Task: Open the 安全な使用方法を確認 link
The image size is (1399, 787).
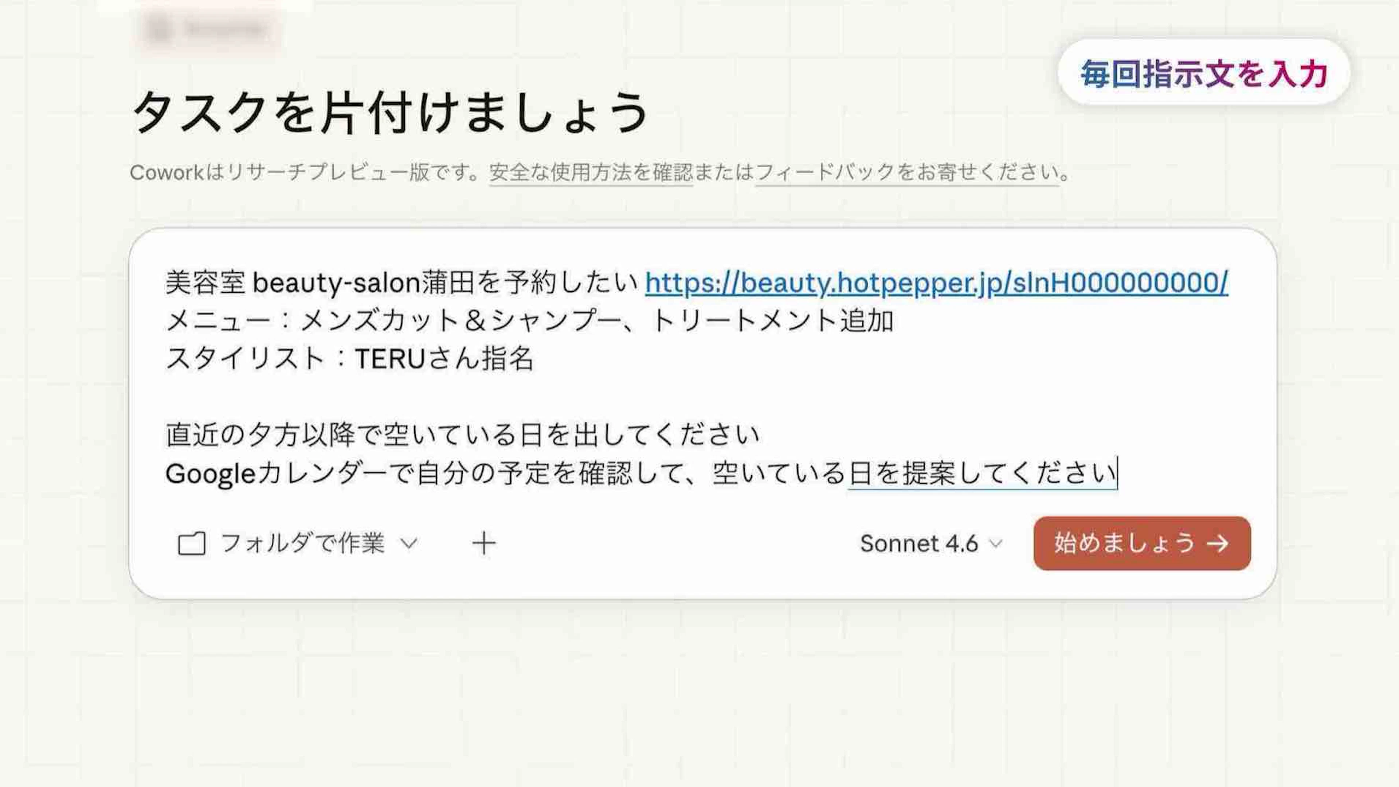Action: (591, 173)
